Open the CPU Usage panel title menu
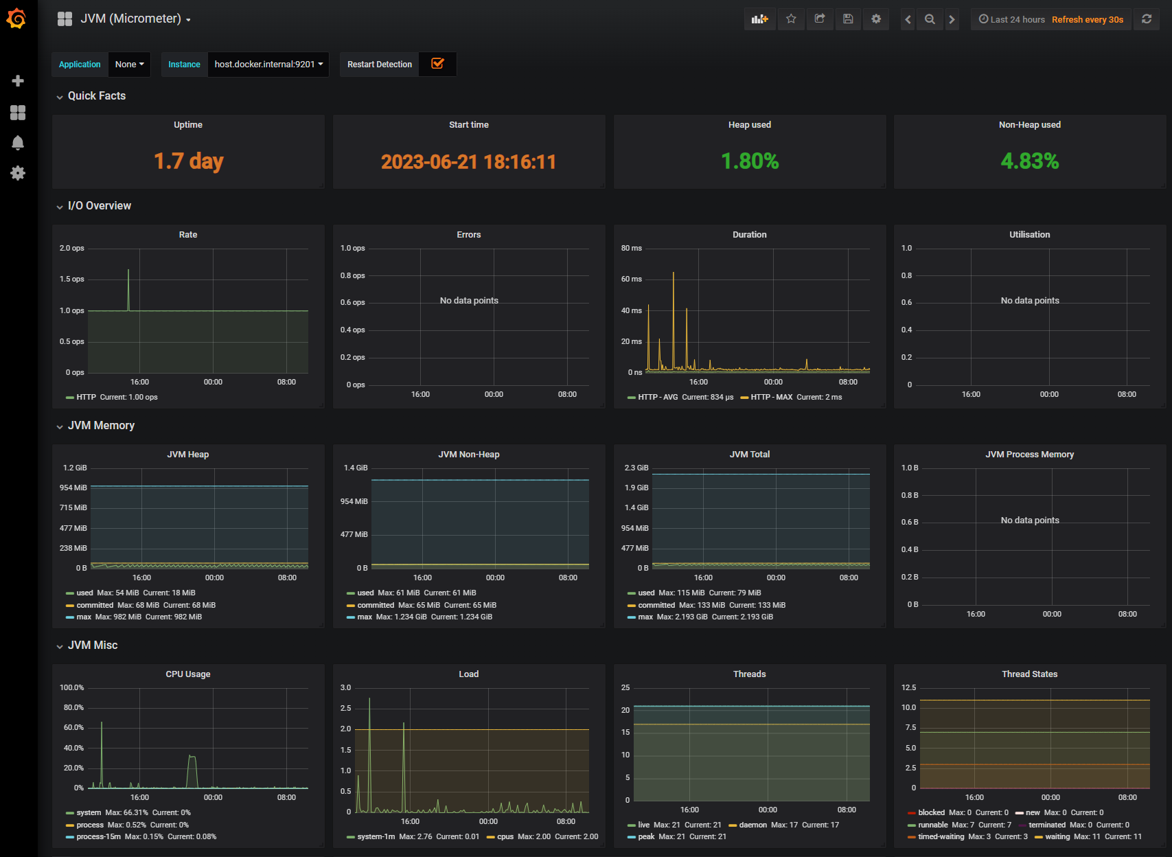 [x=188, y=674]
